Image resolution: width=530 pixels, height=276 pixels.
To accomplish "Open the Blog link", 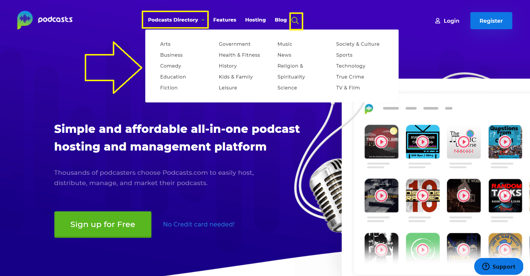I will (x=281, y=20).
